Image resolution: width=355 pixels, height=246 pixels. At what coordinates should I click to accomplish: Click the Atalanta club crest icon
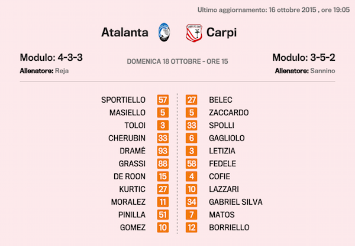point(163,32)
